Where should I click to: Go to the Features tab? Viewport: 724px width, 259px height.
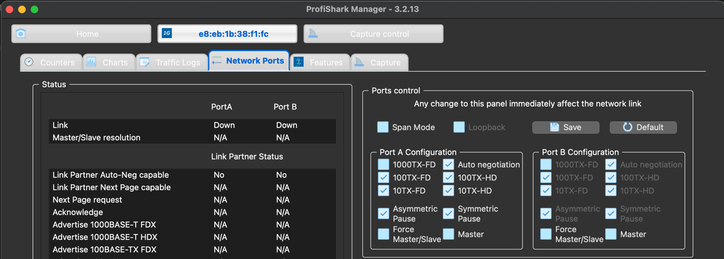(x=320, y=62)
